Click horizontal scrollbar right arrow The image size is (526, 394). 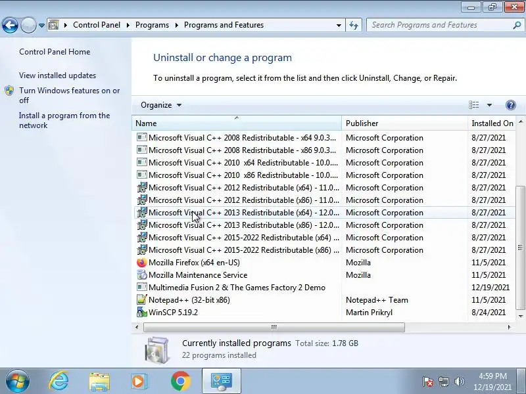509,327
